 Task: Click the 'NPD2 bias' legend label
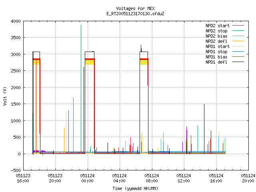[x=216, y=36]
